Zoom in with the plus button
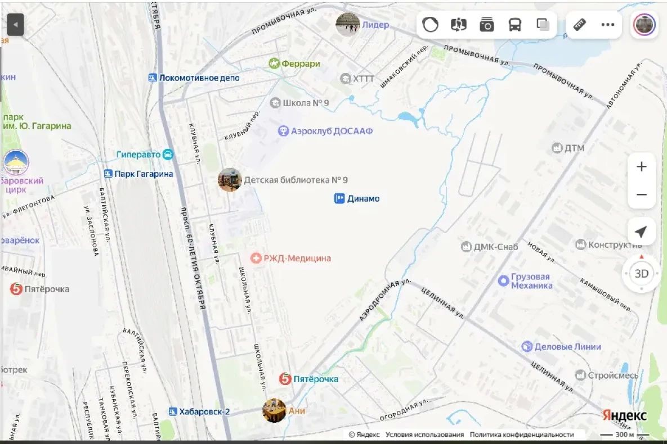The image size is (667, 444). point(641,166)
